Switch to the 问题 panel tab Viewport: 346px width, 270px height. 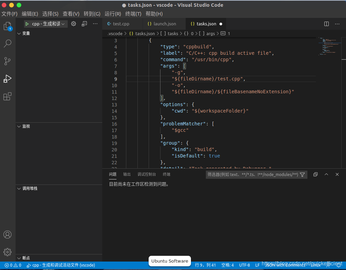coord(112,174)
